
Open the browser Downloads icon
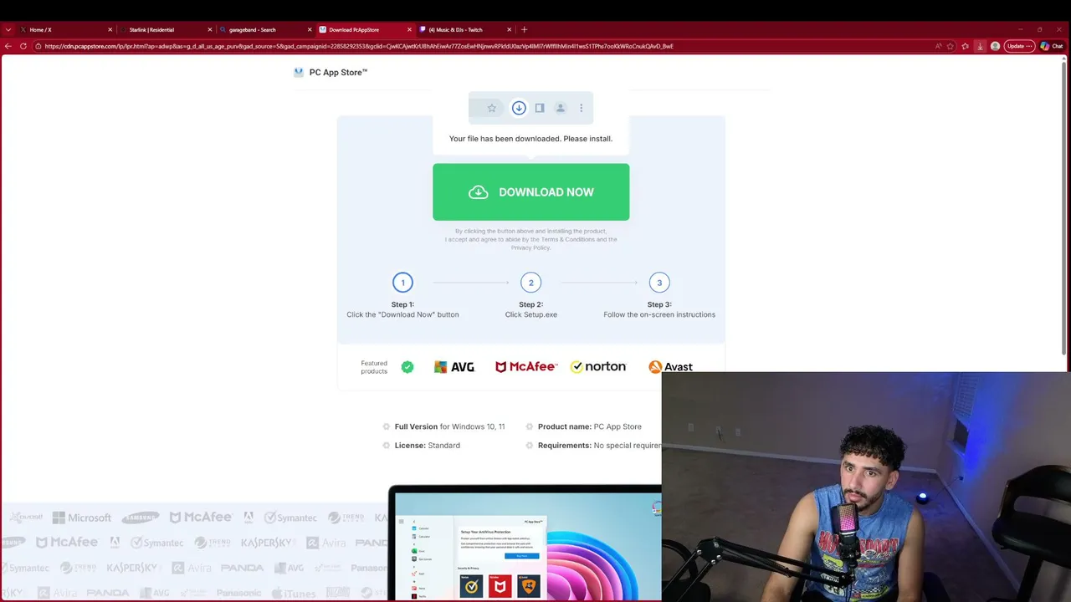click(x=980, y=46)
